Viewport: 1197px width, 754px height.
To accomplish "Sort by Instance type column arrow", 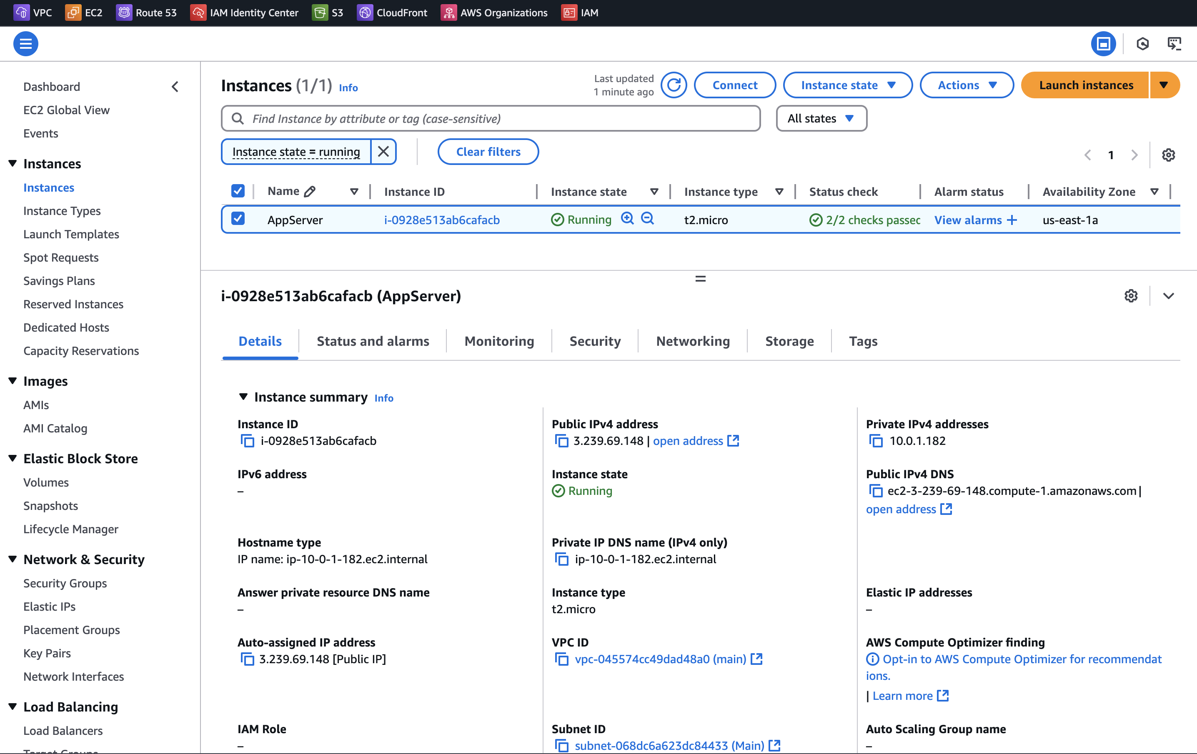I will tap(779, 192).
